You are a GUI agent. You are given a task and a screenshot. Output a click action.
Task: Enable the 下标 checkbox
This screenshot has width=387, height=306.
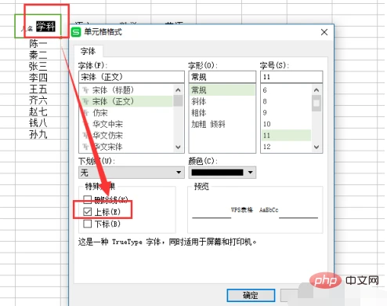[x=87, y=224]
